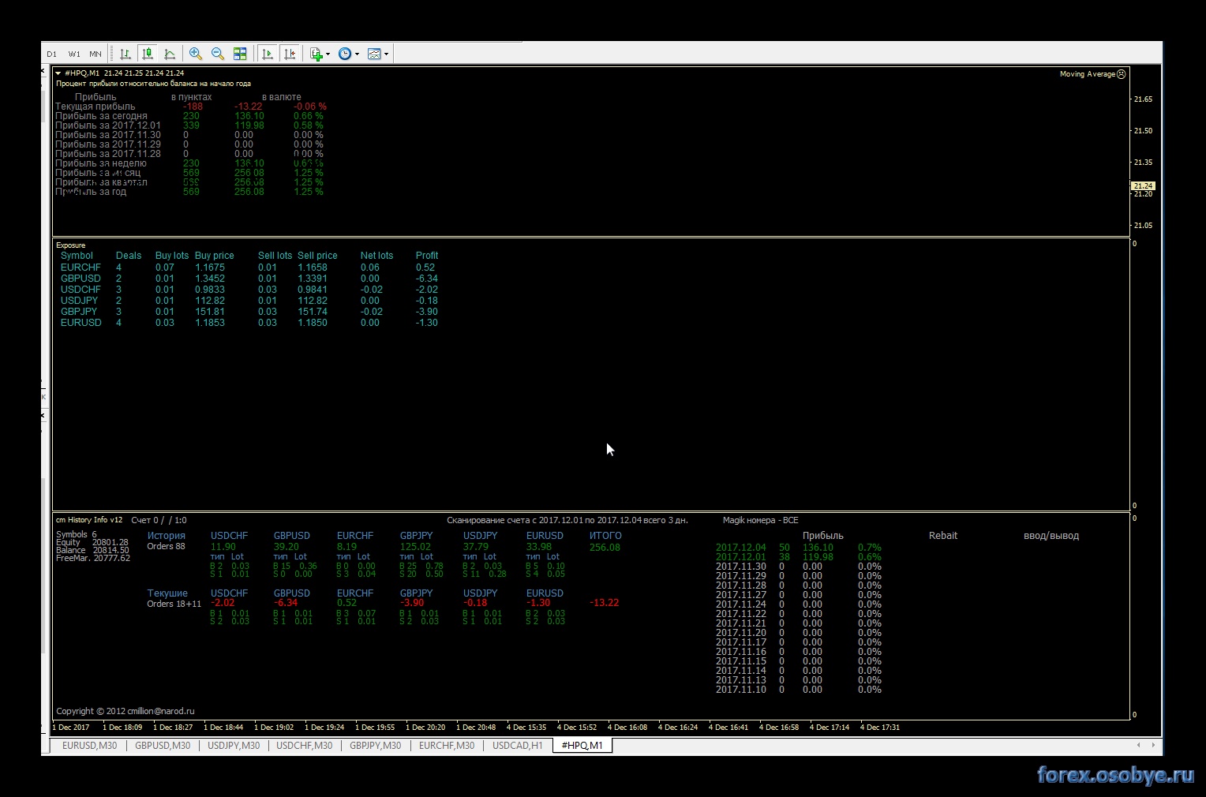Viewport: 1206px width, 797px height.
Task: Open the EURUSD,M30 chart tab
Action: (90, 746)
